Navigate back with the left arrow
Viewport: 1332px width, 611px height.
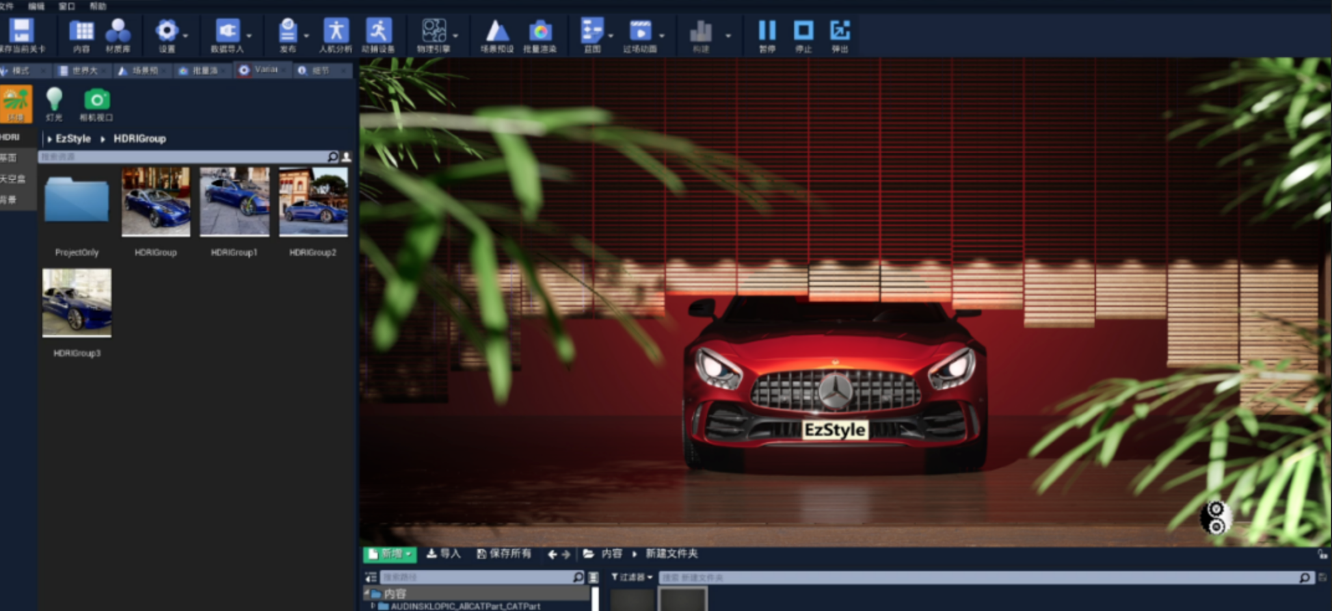point(552,554)
